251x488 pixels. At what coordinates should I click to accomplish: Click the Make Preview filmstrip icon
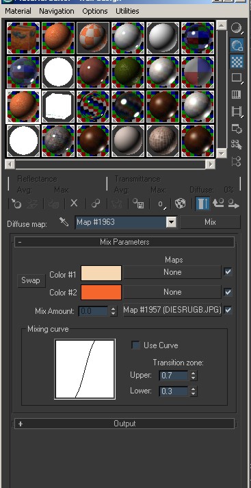237,111
